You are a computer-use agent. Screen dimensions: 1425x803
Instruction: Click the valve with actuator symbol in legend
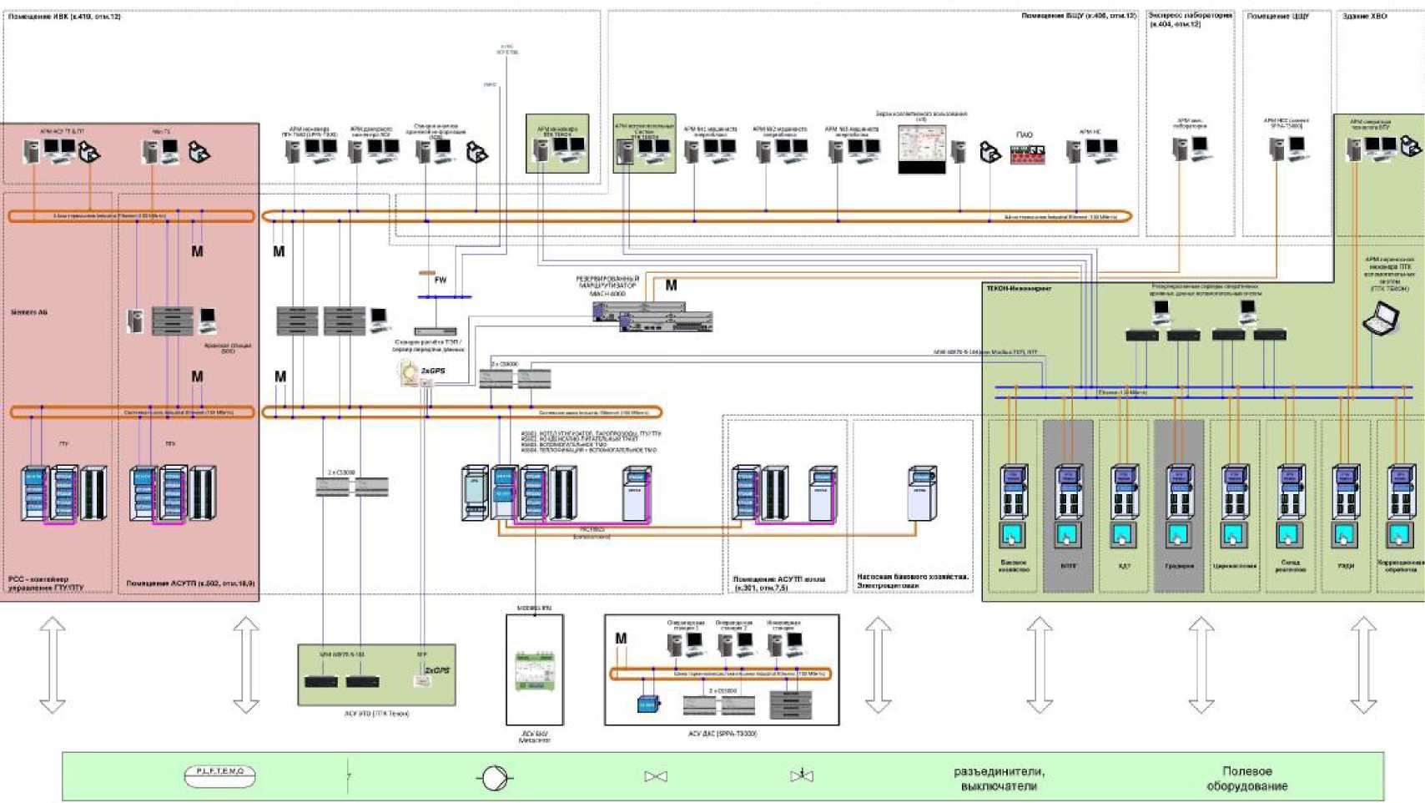801,775
